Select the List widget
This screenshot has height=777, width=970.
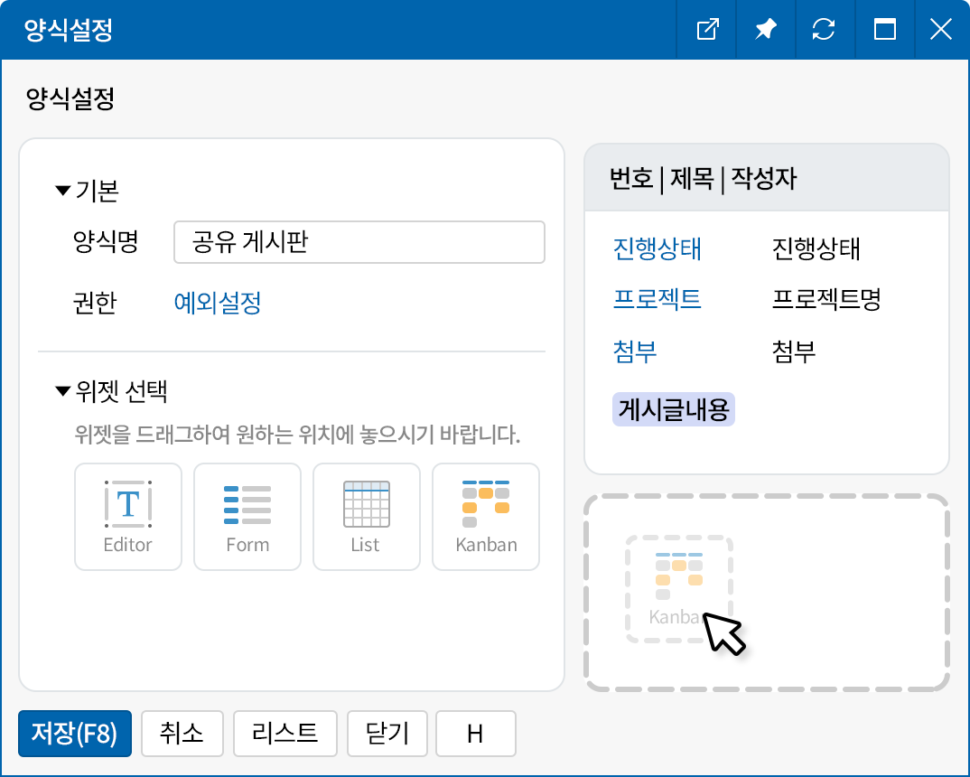[366, 517]
